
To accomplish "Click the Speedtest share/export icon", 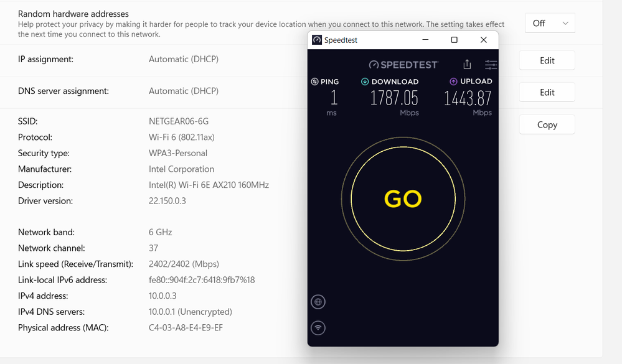I will click(x=468, y=64).
